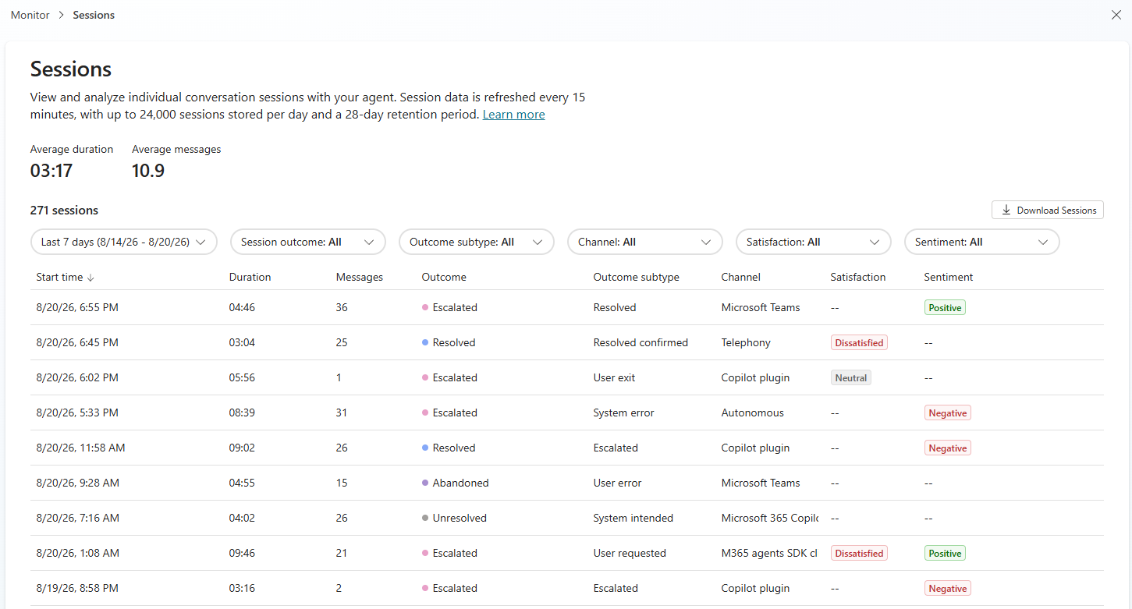Open the Channel filter dropdown
The image size is (1132, 609).
pos(645,242)
